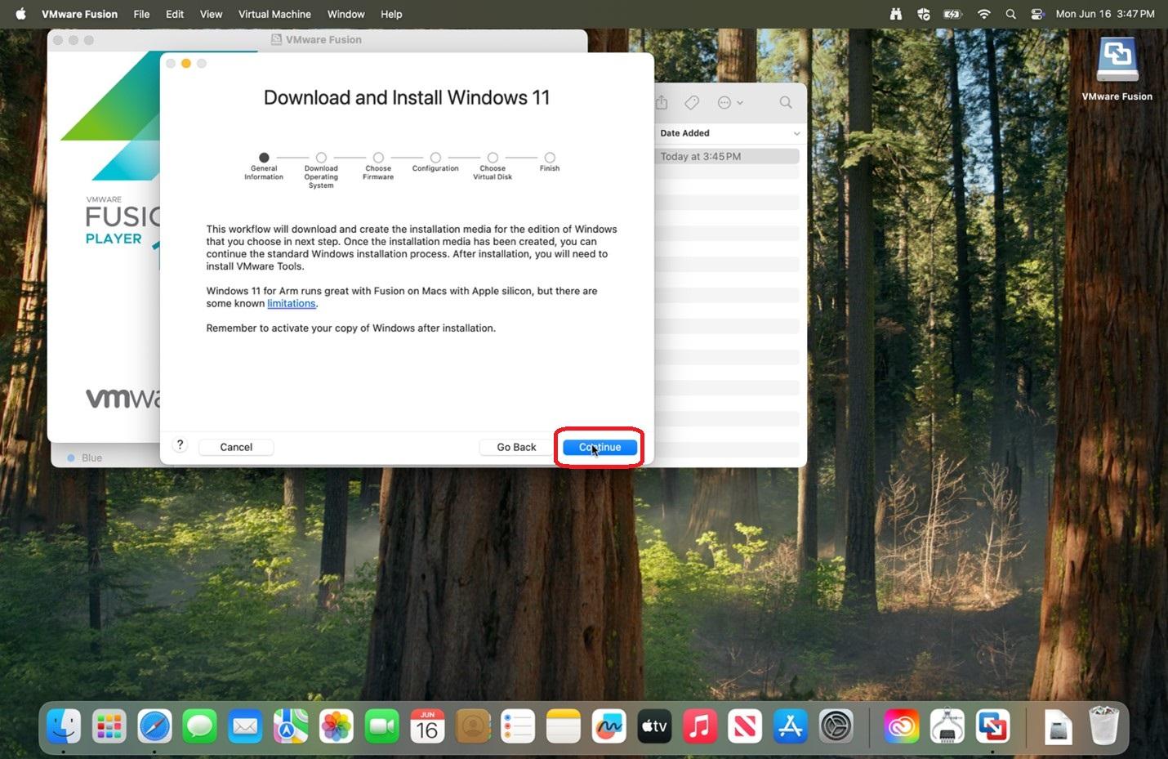The image size is (1168, 759).
Task: Open the ellipsis action menu in Finder
Action: pos(730,102)
